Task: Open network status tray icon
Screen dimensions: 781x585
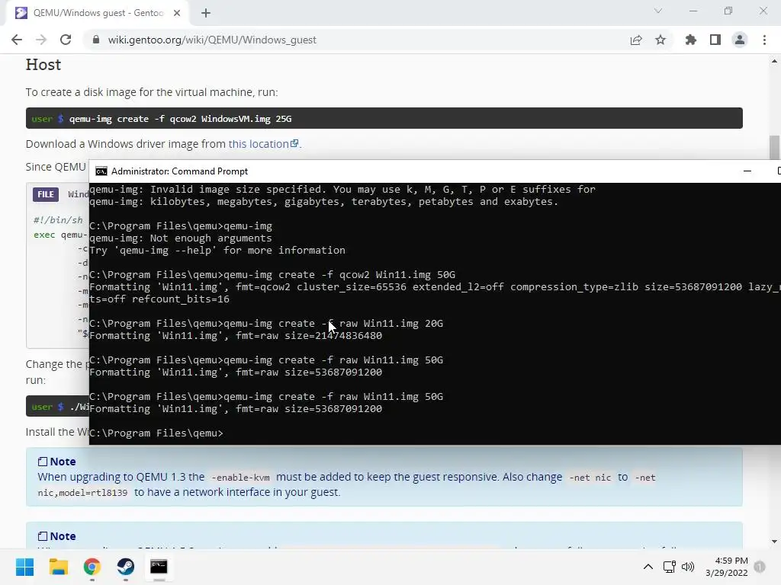Action: click(670, 567)
